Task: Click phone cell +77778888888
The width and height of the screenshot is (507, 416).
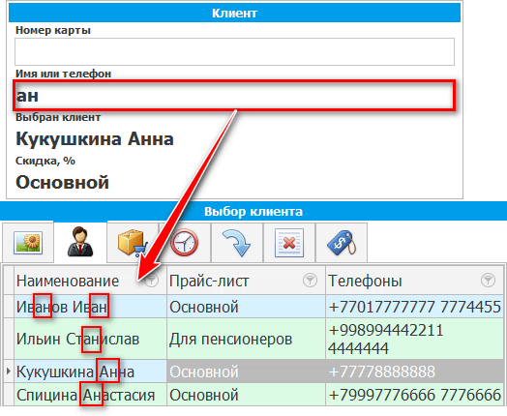Action: click(414, 371)
